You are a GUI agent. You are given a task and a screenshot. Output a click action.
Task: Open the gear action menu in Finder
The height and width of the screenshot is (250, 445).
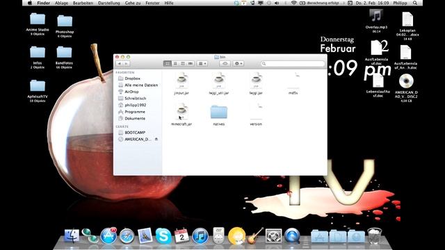[238, 63]
